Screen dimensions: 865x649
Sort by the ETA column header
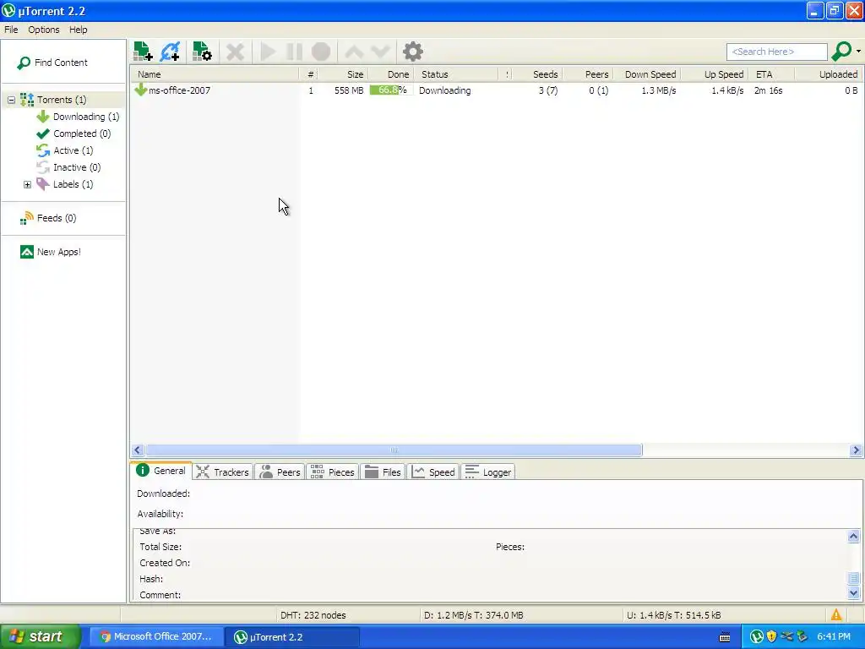pyautogui.click(x=772, y=74)
